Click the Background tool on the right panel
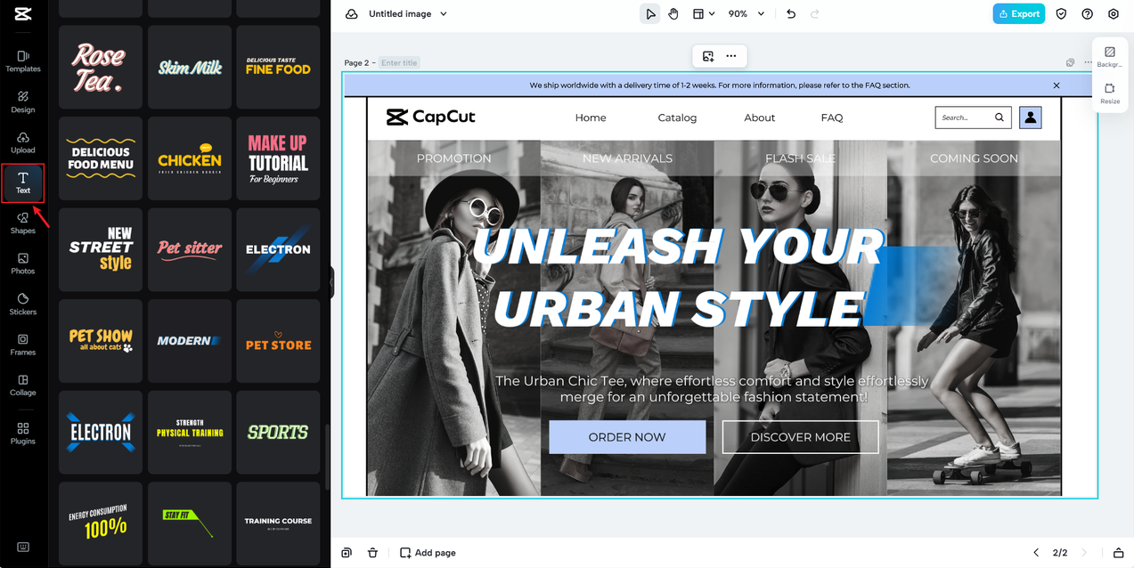1134x568 pixels. (x=1110, y=57)
